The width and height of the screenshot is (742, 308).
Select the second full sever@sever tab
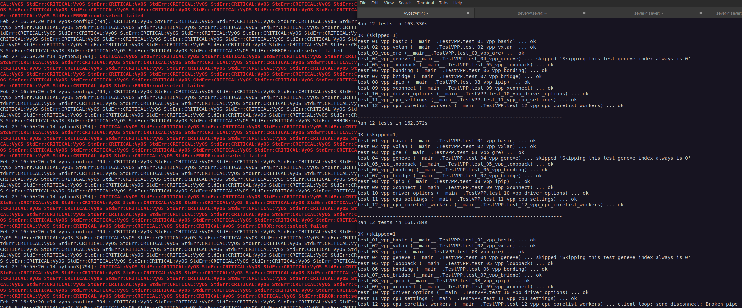(x=648, y=13)
